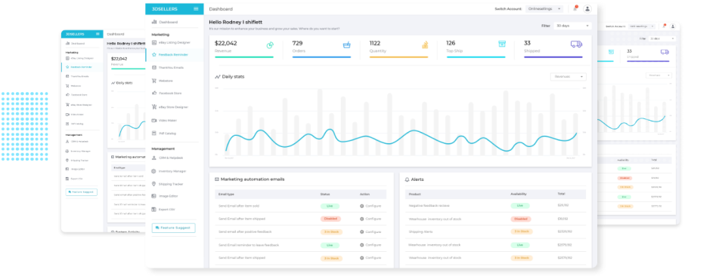
Task: Click the eBay Listing Designer sidebar icon
Action: pyautogui.click(x=154, y=42)
